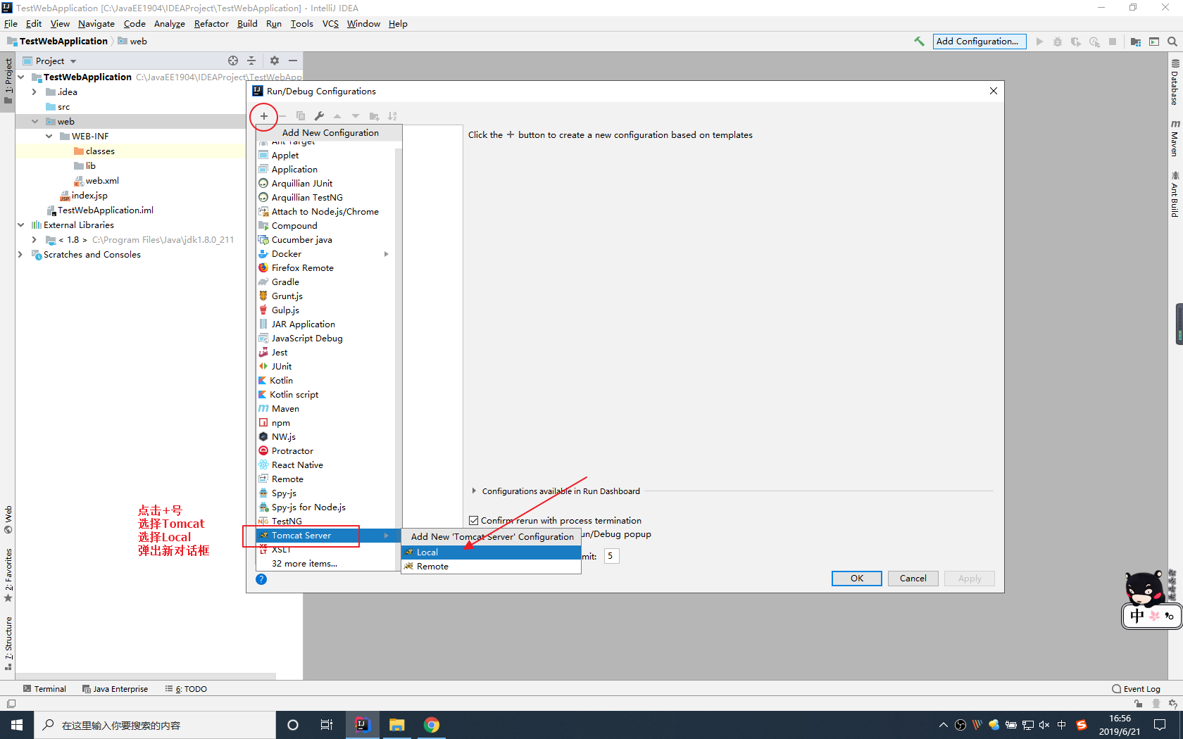Collapse the TestWebApplication project root

(21, 77)
